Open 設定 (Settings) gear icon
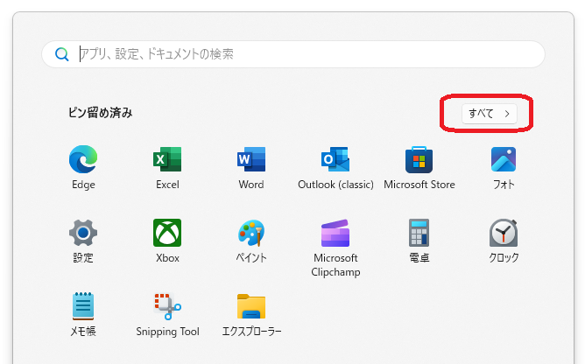This screenshot has width=585, height=364. [x=83, y=233]
